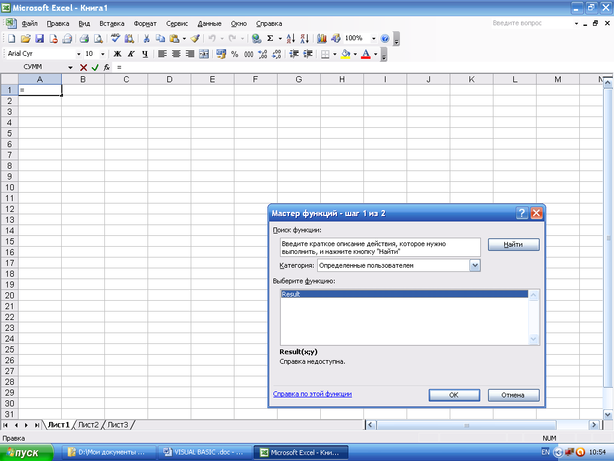Click OK in the function wizard
614x461 pixels.
455,395
